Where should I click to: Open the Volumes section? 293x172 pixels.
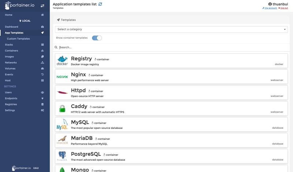point(10,68)
